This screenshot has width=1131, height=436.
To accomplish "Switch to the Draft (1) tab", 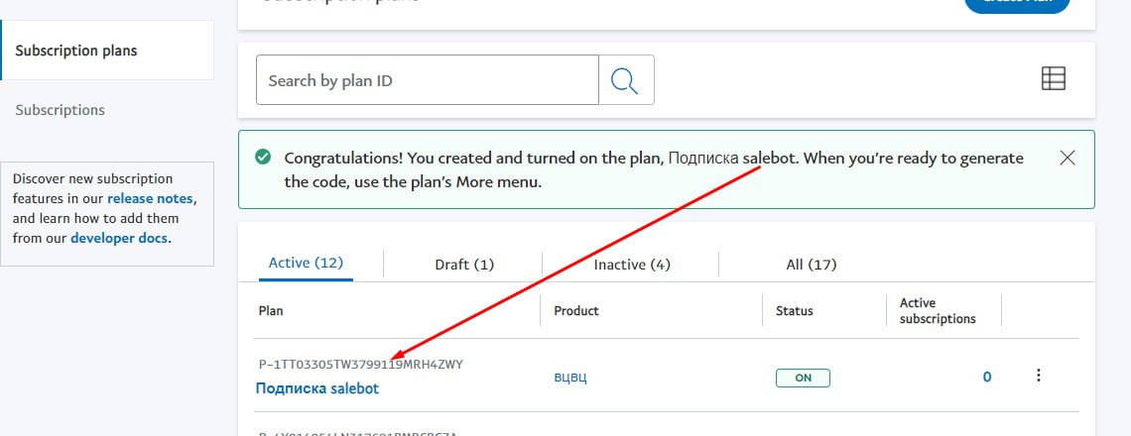I will coord(463,265).
